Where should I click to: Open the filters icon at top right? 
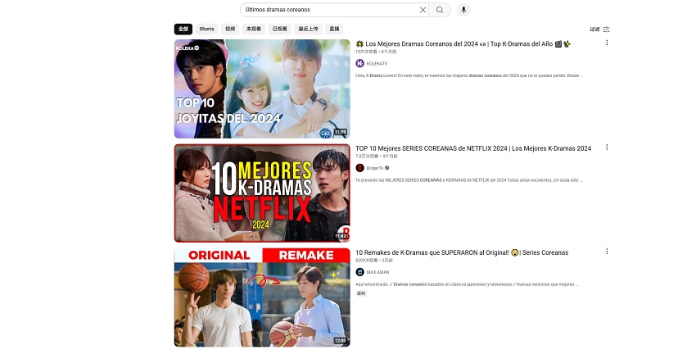(x=606, y=29)
